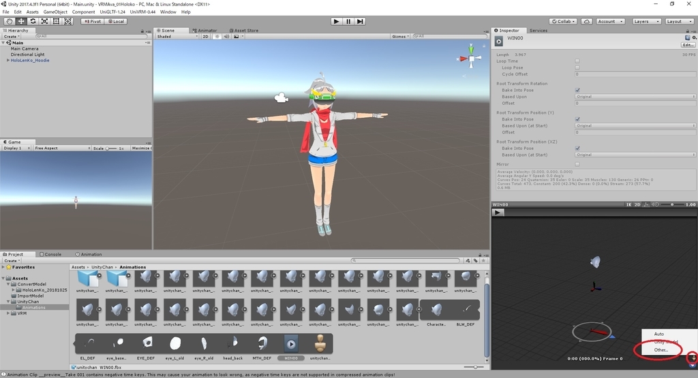The image size is (698, 378).
Task: Start Play mode in the editor
Action: point(337,21)
